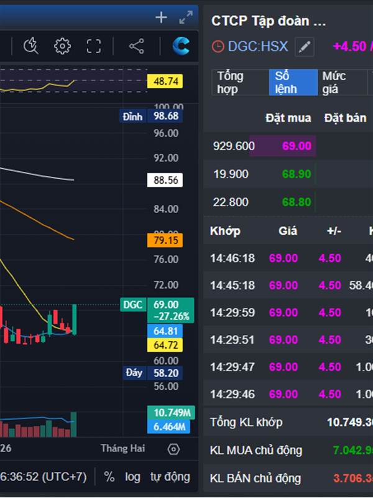Click the Đặt mua column header

(288, 118)
